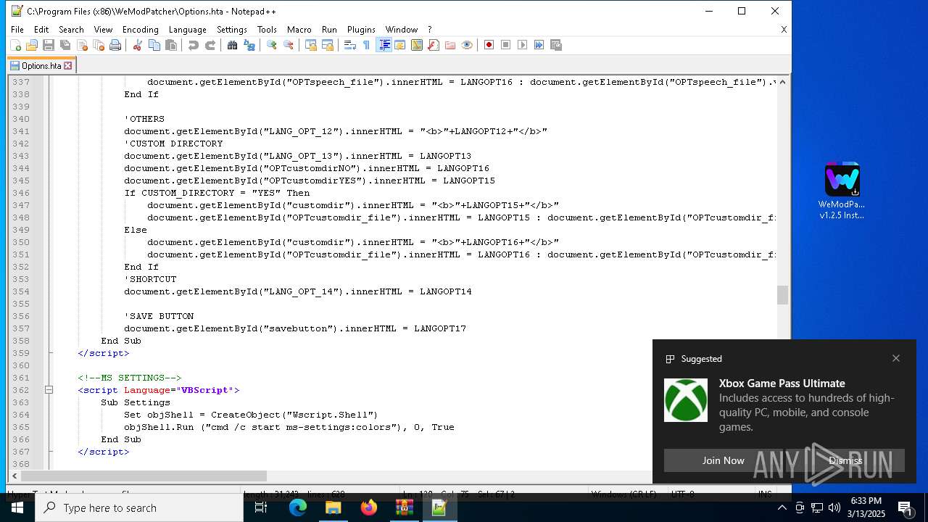Collapse the fold marker at line 359
This screenshot has width=928, height=522.
[49, 353]
